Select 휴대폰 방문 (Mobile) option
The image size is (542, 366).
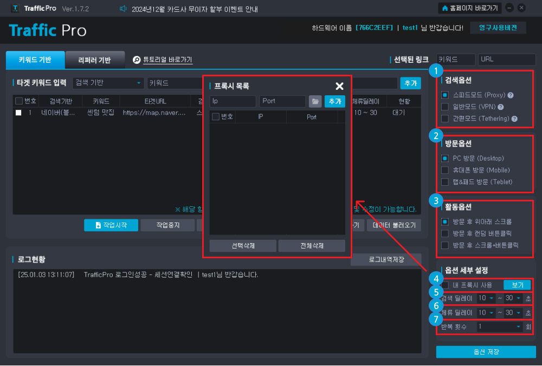click(x=445, y=170)
